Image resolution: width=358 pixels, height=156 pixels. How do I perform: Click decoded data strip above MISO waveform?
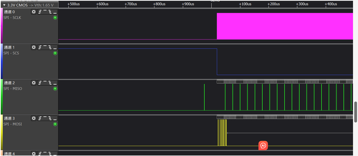285,81
